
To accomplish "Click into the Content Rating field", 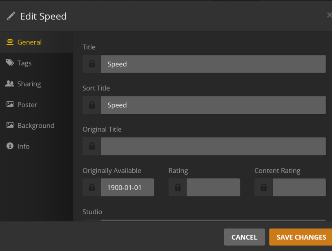I will (x=299, y=188).
